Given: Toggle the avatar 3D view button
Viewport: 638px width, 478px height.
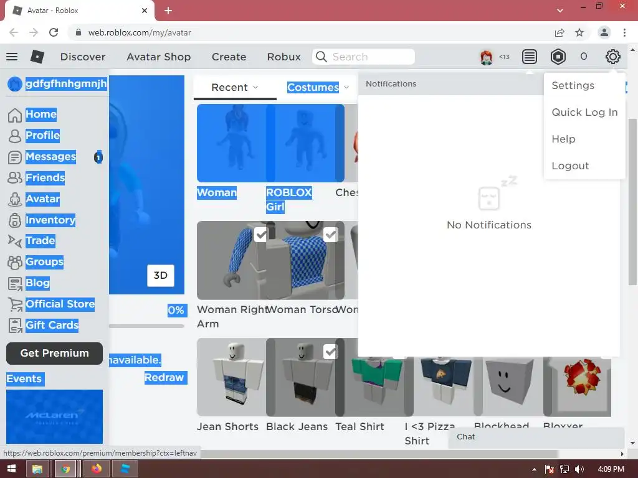Looking at the screenshot, I should (x=160, y=276).
